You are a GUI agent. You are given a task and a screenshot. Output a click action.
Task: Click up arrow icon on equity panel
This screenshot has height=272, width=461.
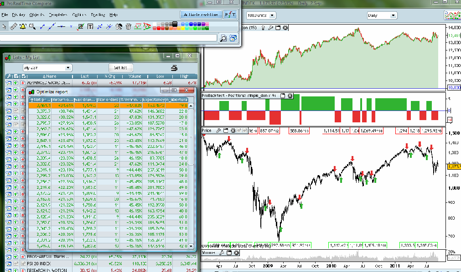pos(263,28)
